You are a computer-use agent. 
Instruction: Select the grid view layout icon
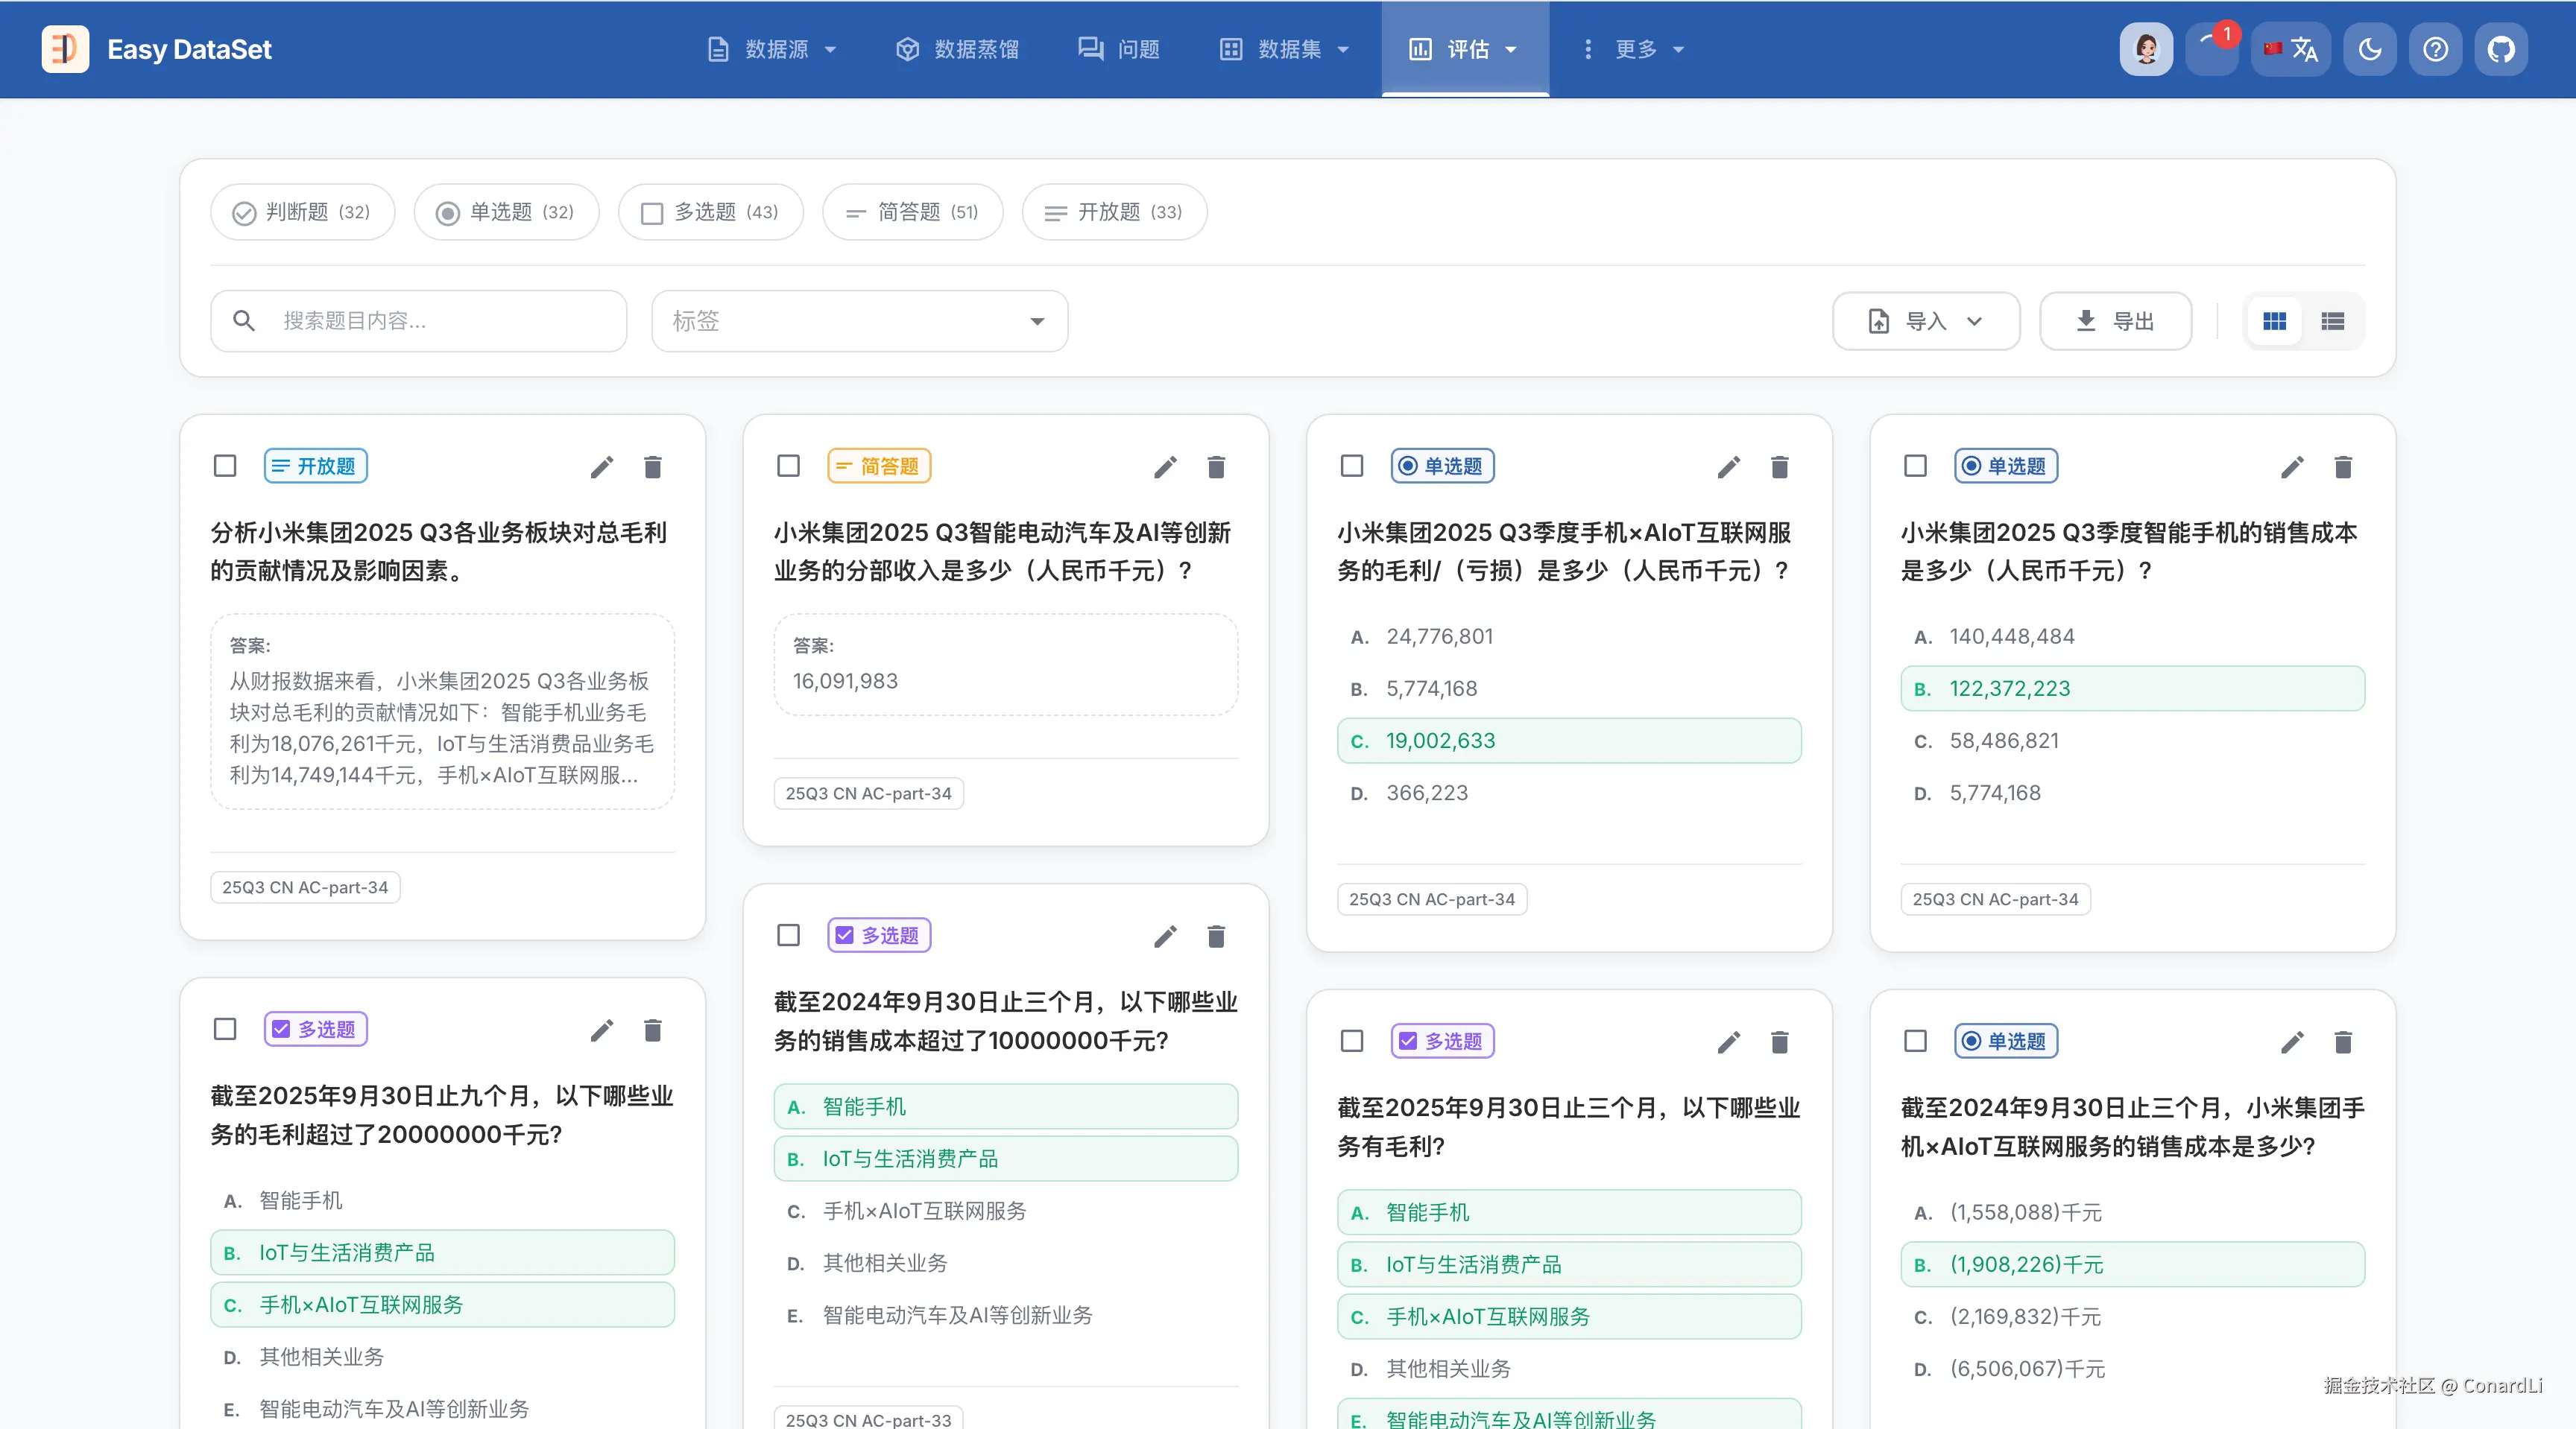[2274, 321]
